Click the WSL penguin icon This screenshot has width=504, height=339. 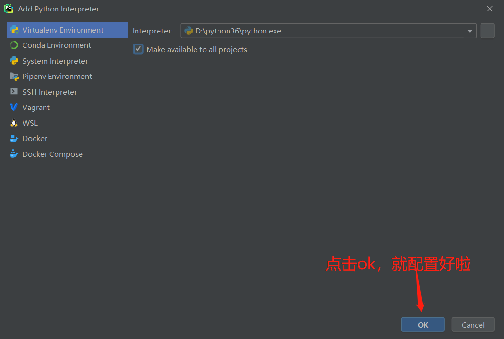point(14,122)
